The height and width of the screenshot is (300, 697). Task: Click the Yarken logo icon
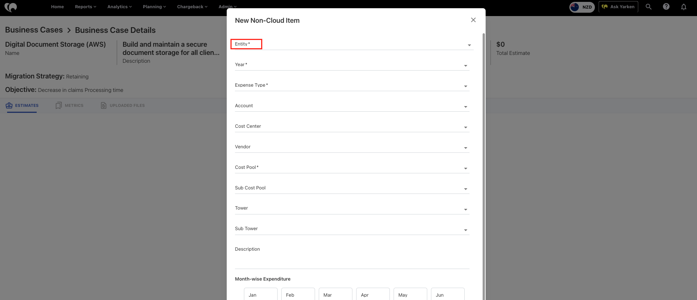(x=10, y=7)
